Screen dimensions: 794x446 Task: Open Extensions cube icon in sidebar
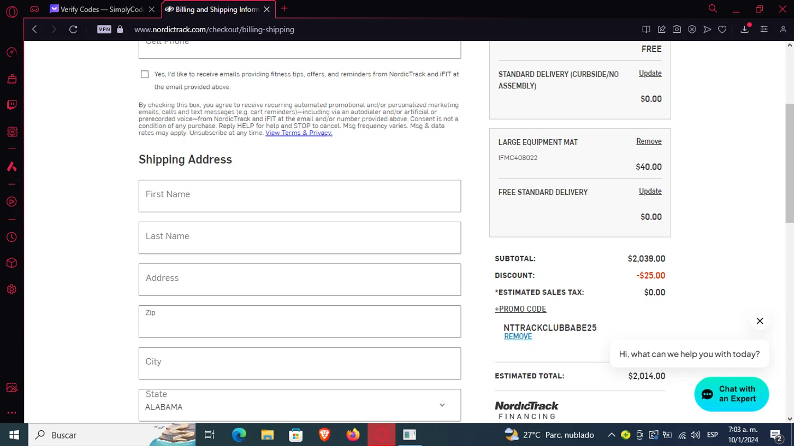pyautogui.click(x=12, y=263)
